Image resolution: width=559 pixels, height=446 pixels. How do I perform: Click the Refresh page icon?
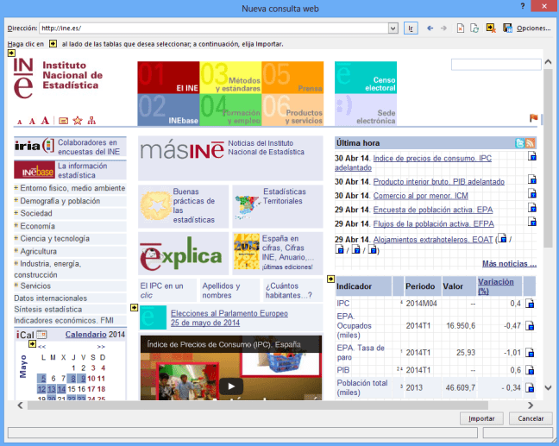coord(474,28)
